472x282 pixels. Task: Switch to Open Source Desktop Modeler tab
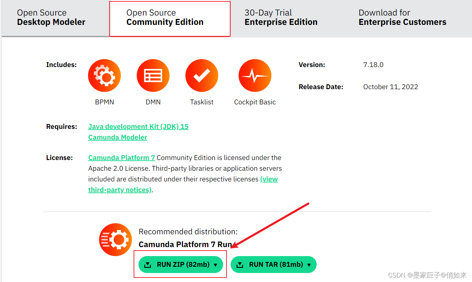tap(51, 18)
